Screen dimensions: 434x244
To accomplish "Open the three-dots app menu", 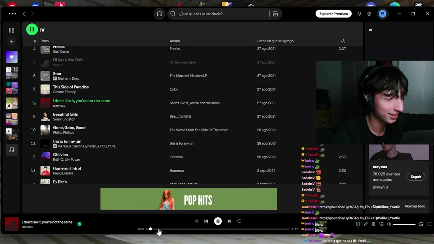I will pyautogui.click(x=12, y=14).
